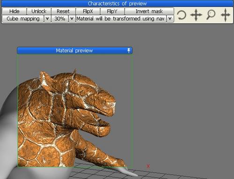
Task: Flip material vertically with FlipY
Action: [112, 11]
